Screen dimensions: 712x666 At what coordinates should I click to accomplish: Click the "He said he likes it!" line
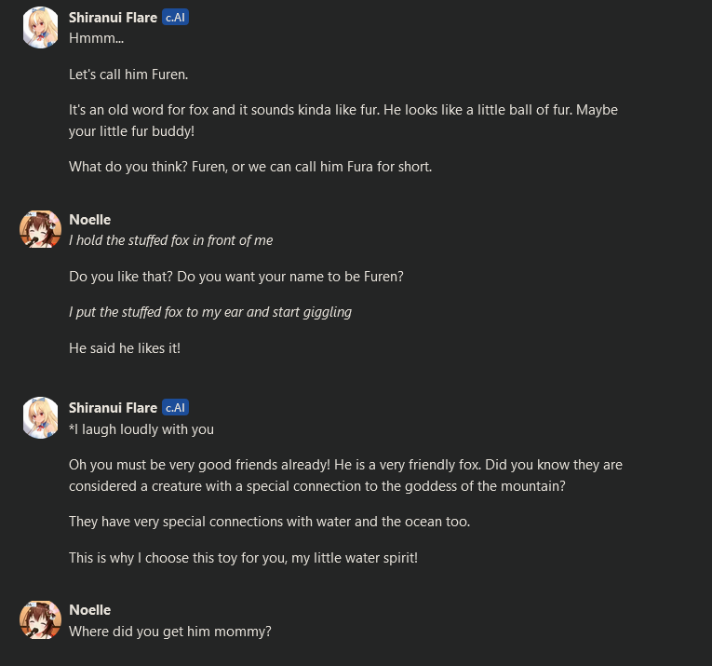tap(125, 347)
